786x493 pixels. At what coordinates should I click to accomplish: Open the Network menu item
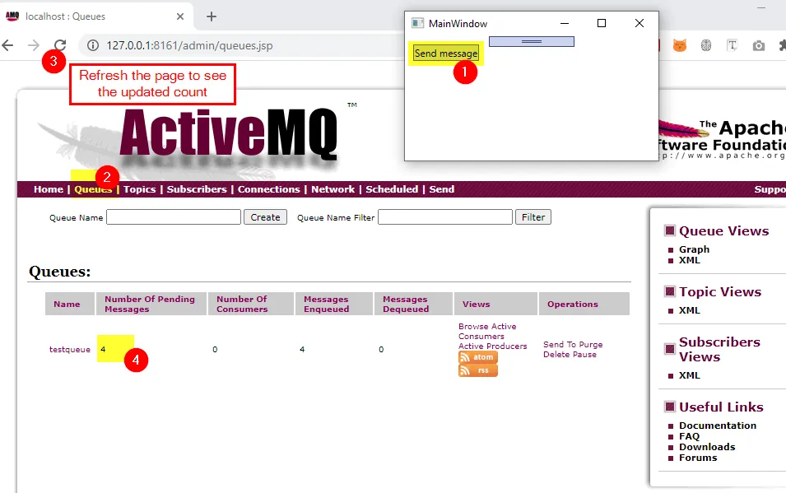333,189
